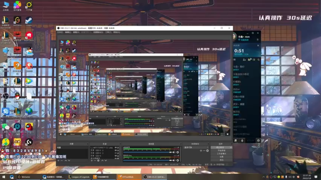Open the gear settings for the 桌面音频 mixer channel

pos(177,152)
